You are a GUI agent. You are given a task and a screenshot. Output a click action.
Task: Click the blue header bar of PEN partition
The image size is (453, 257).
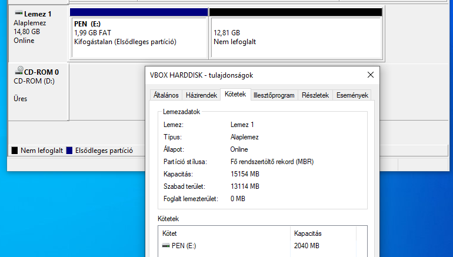[139, 12]
